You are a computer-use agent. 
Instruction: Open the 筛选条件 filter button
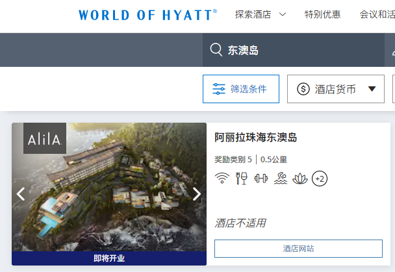click(241, 89)
